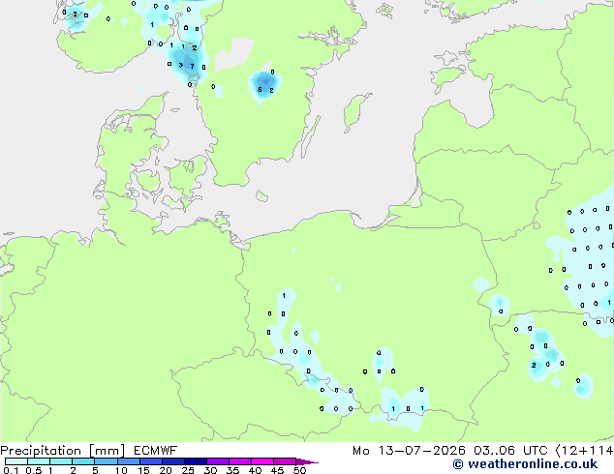Select the '7' precipitation value on the map
This screenshot has height=474, width=614.
pos(193,67)
